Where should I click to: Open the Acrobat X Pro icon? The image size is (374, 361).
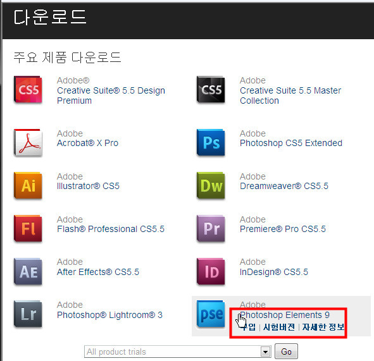(28, 142)
